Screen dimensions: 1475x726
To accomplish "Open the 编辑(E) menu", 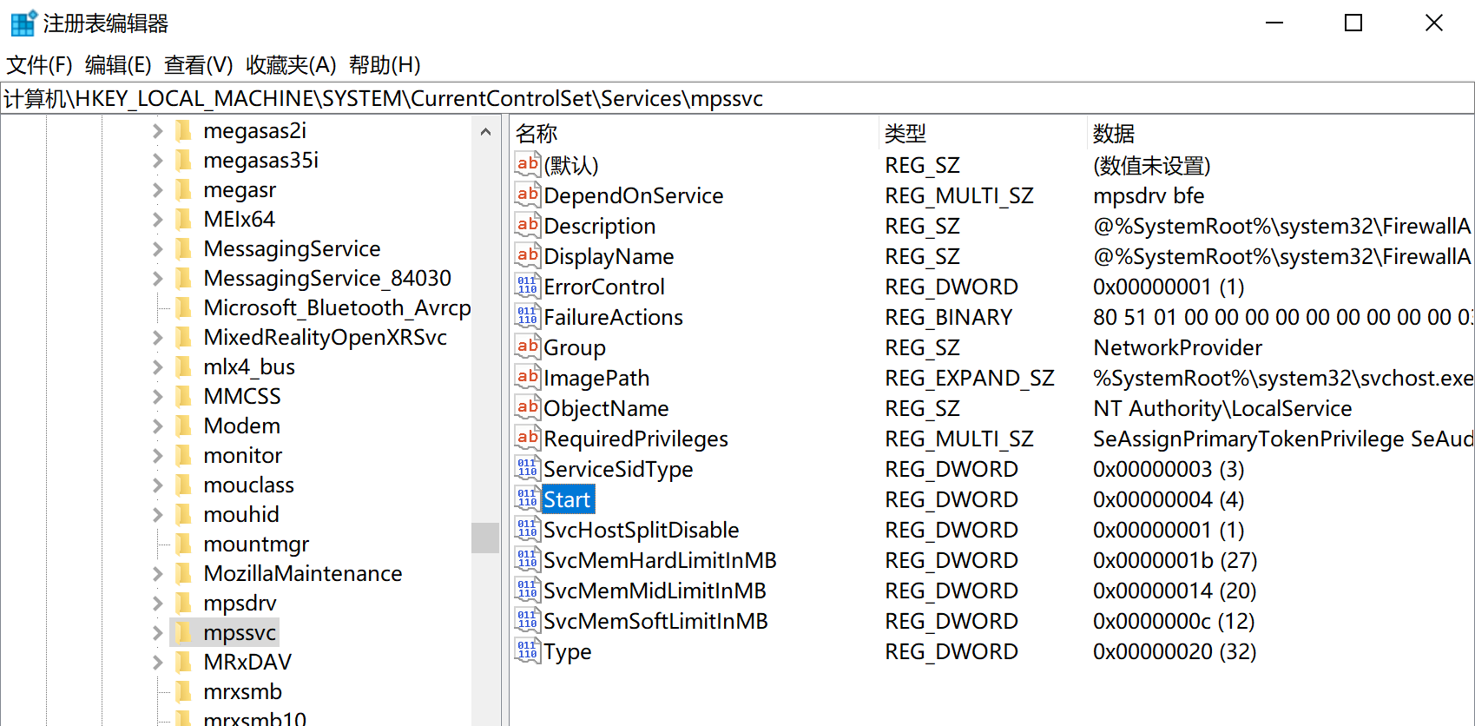I will pos(118,65).
